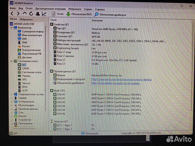Select the CPUID tree item

pyautogui.click(x=24, y=68)
